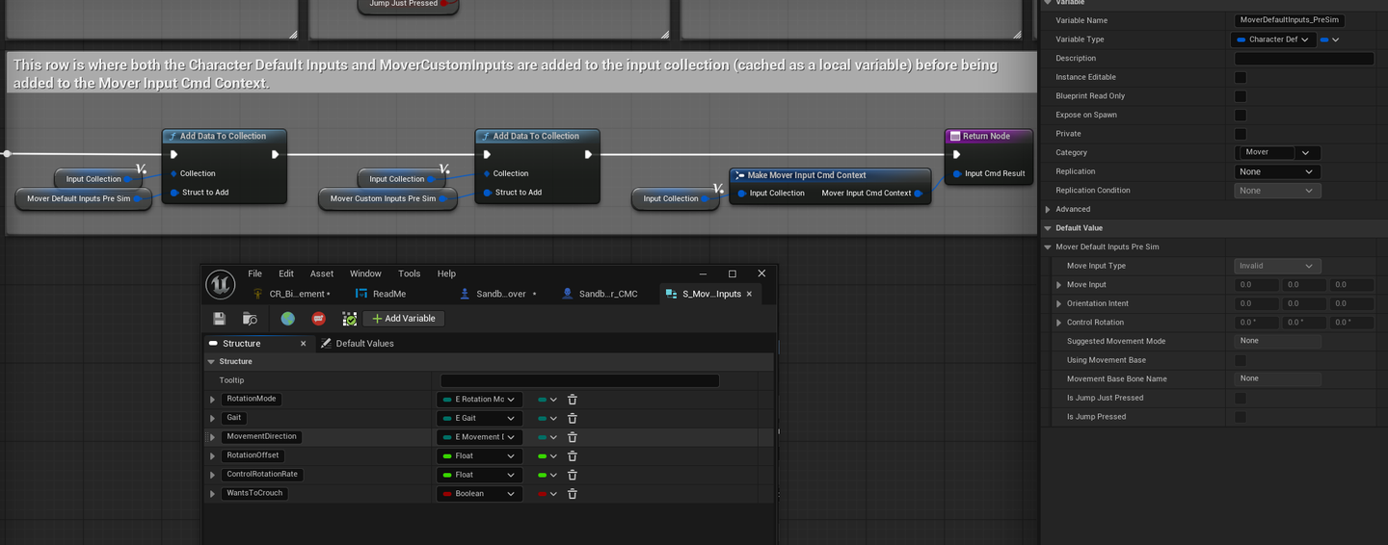Screen dimensions: 1388x545
Task: Click the checkered green-check toolbar icon
Action: tap(349, 319)
